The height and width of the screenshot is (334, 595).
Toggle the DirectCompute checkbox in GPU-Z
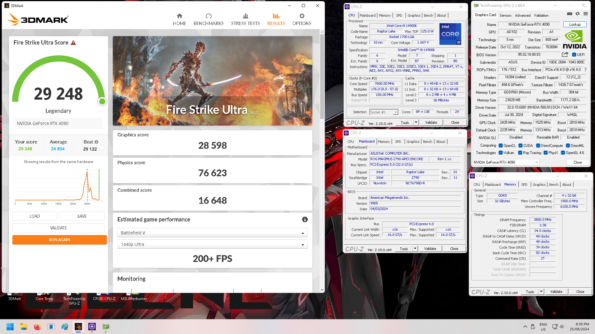tap(538, 146)
